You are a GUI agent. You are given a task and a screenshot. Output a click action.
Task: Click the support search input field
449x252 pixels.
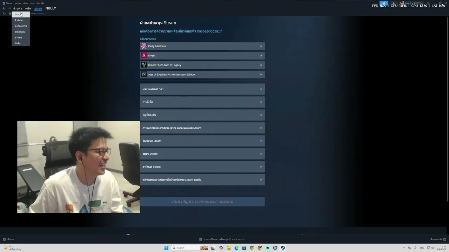click(202, 202)
